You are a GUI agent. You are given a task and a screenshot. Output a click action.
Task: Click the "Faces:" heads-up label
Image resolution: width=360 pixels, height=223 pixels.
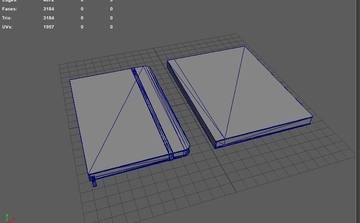point(9,9)
